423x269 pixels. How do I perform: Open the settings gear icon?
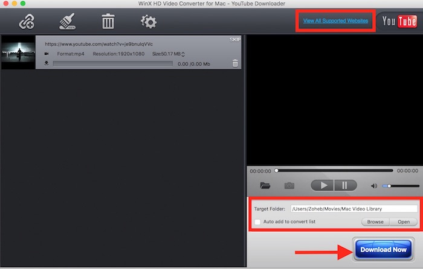coord(148,22)
